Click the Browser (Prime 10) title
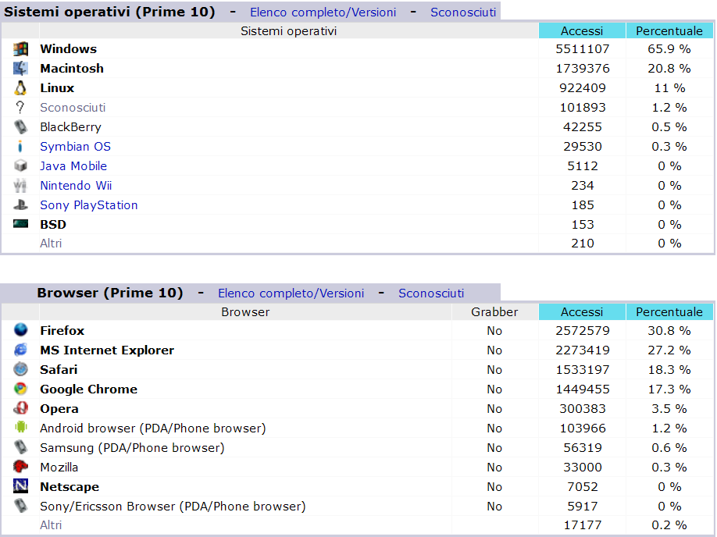717x537 pixels. 110,293
